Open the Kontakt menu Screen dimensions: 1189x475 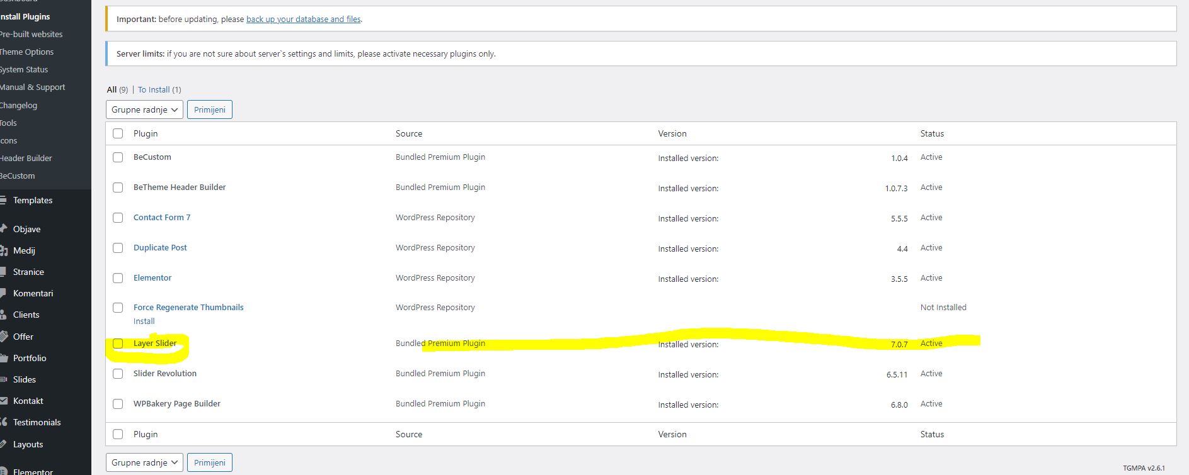28,401
